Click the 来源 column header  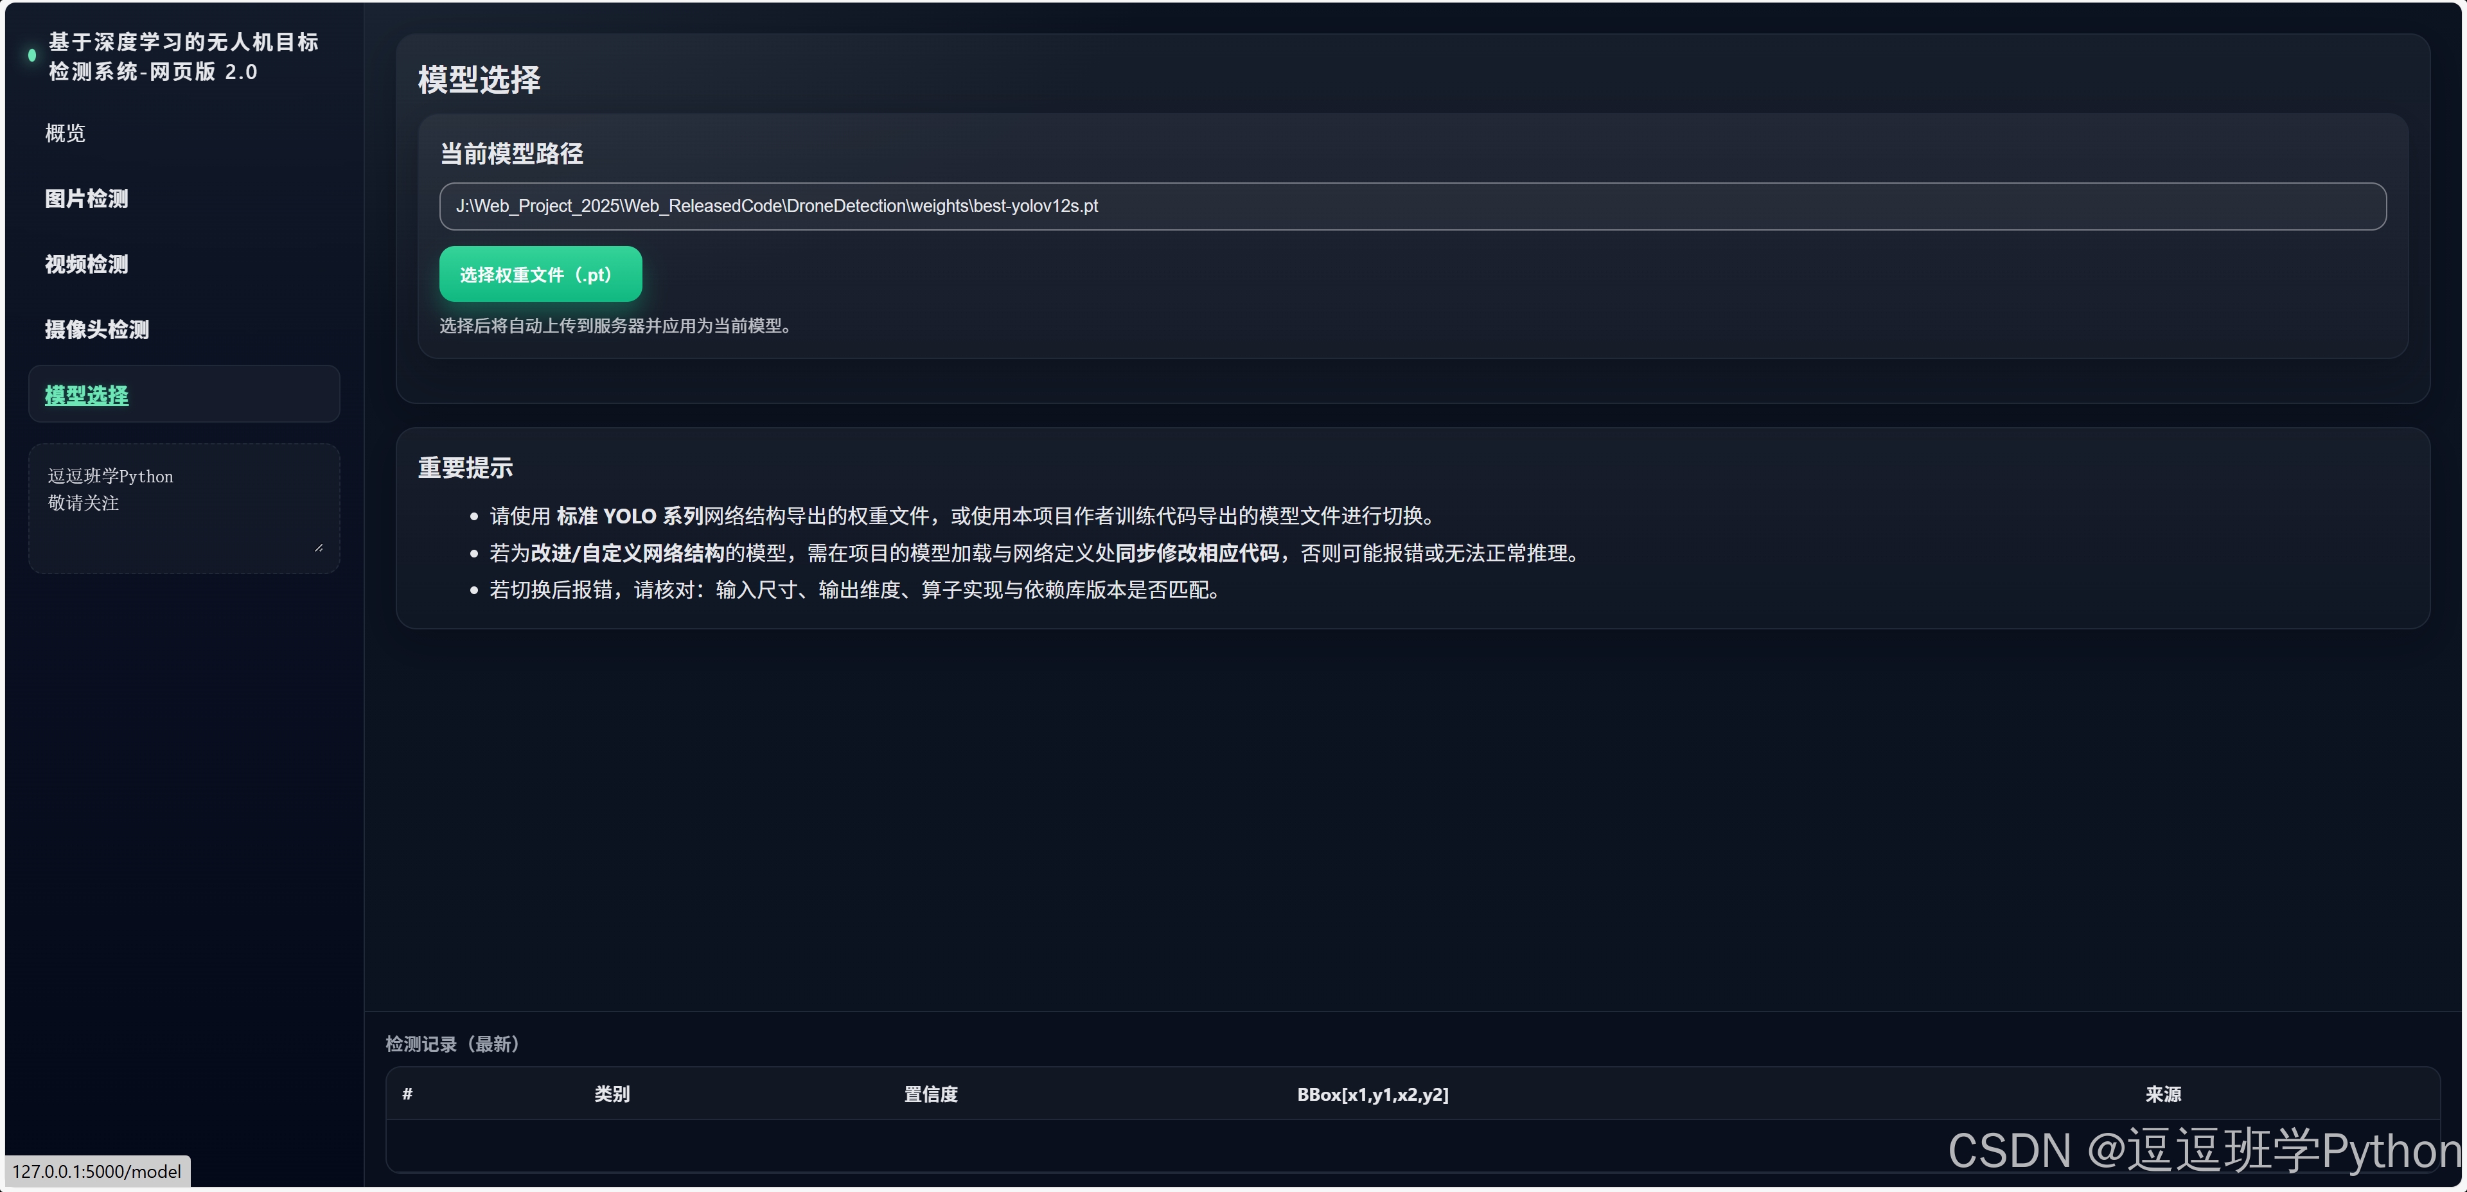click(x=2162, y=1093)
